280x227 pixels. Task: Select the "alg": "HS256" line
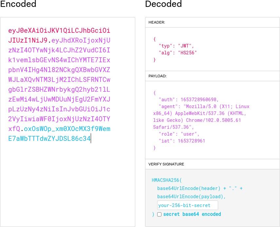coord(177,53)
